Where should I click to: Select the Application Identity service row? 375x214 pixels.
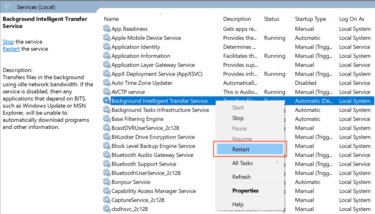click(136, 47)
